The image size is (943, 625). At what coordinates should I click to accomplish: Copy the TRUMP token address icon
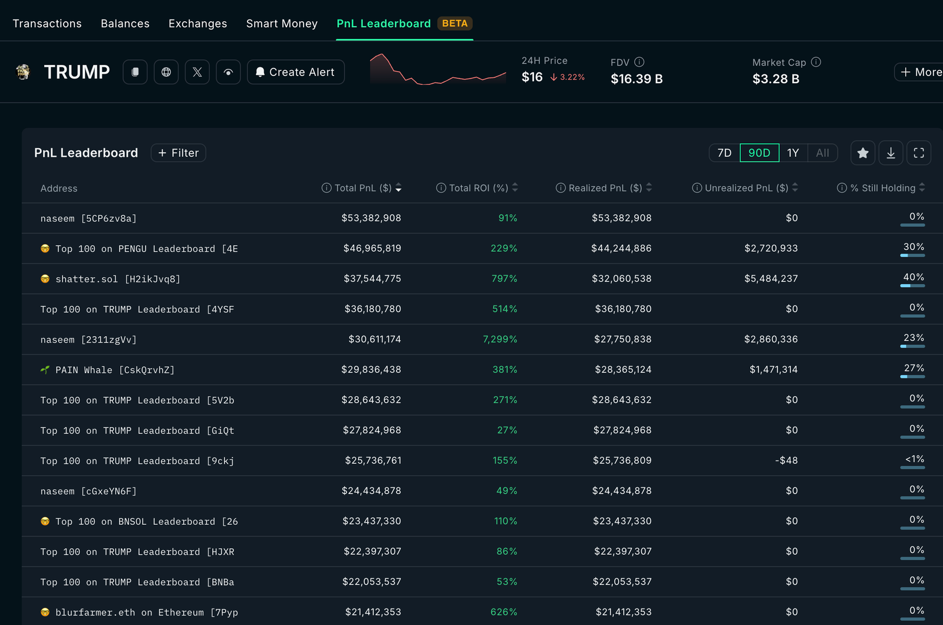(x=135, y=72)
